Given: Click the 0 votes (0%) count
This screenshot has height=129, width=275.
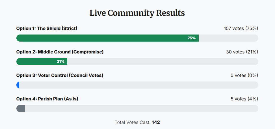Looking at the screenshot, I should click(x=244, y=75).
